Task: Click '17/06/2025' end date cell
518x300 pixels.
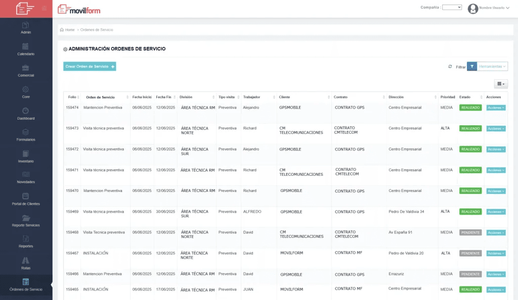Action: click(165, 289)
